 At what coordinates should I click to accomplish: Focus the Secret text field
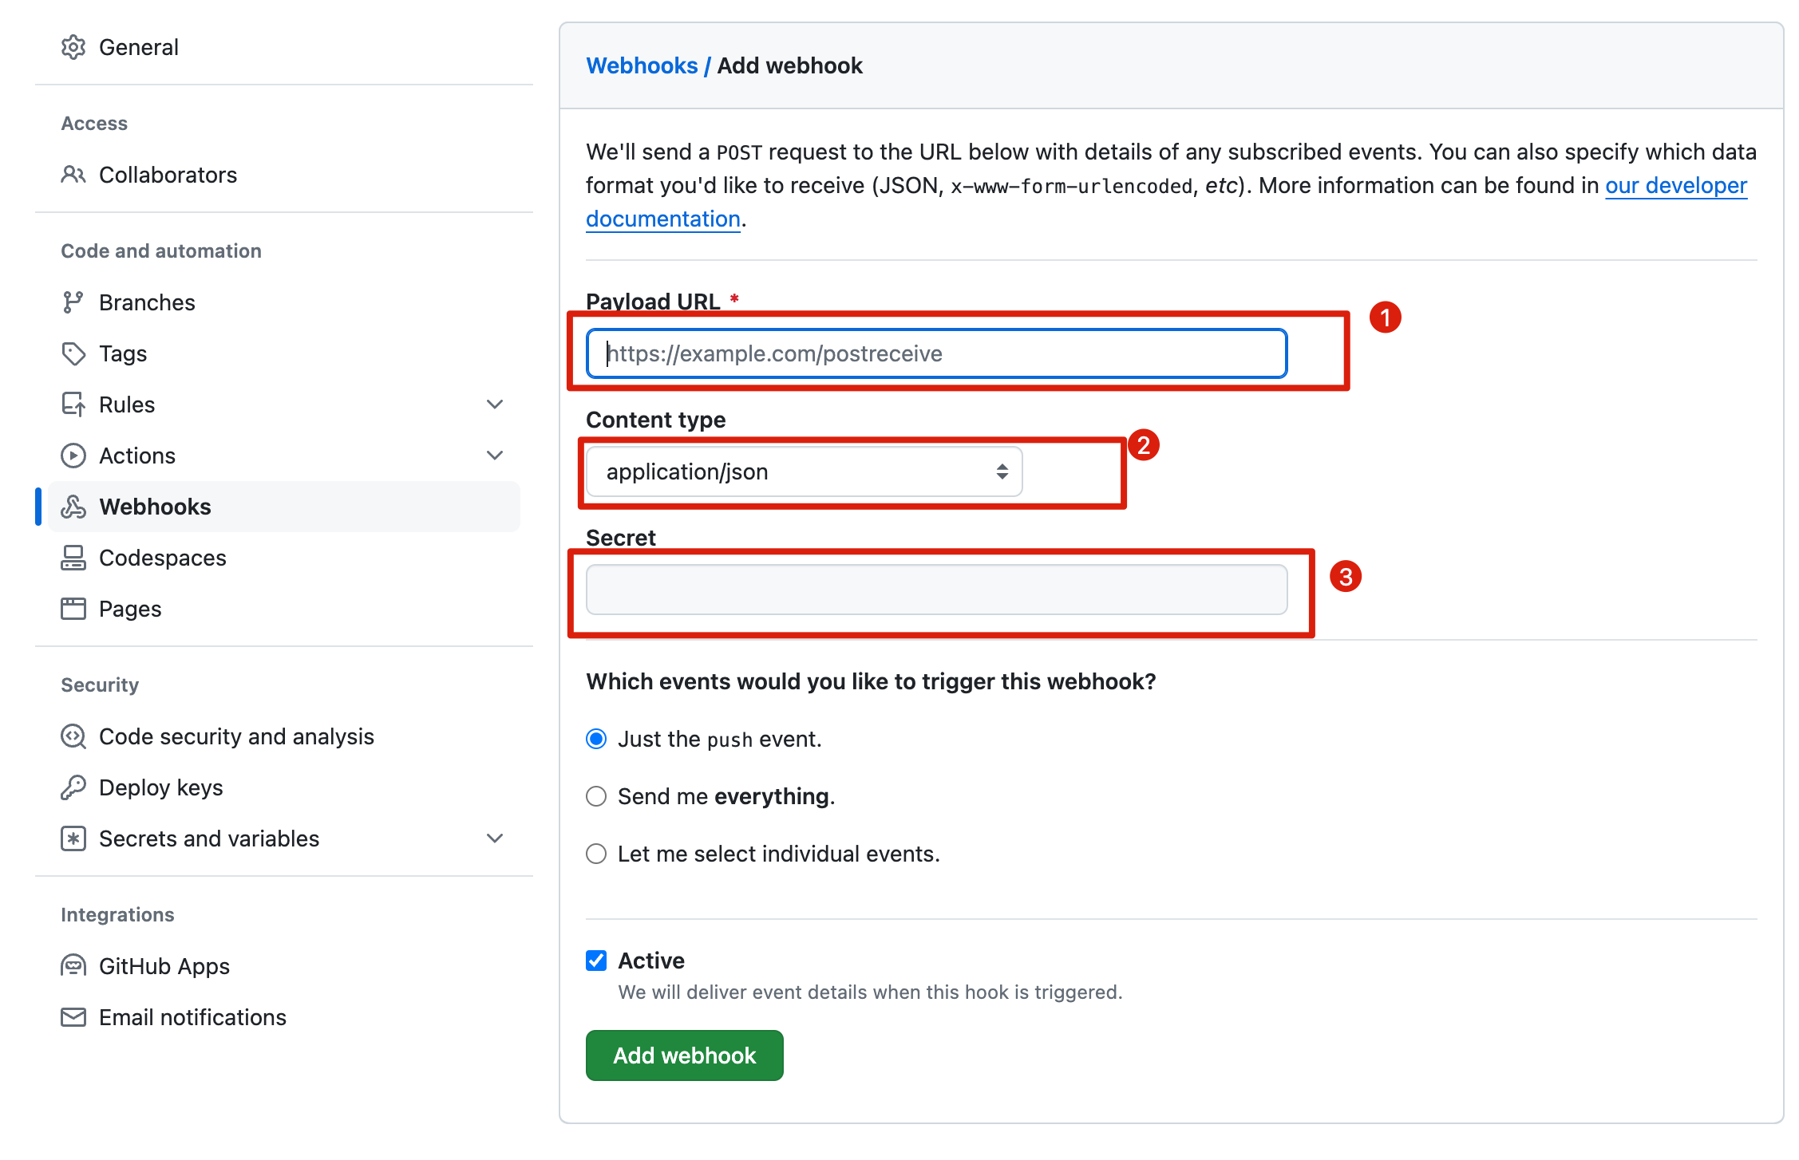pos(936,590)
